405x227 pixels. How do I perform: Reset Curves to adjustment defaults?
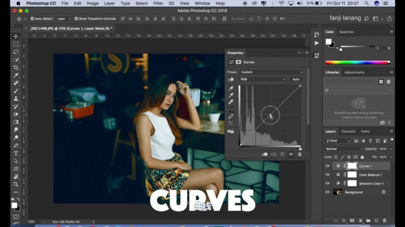pyautogui.click(x=282, y=154)
